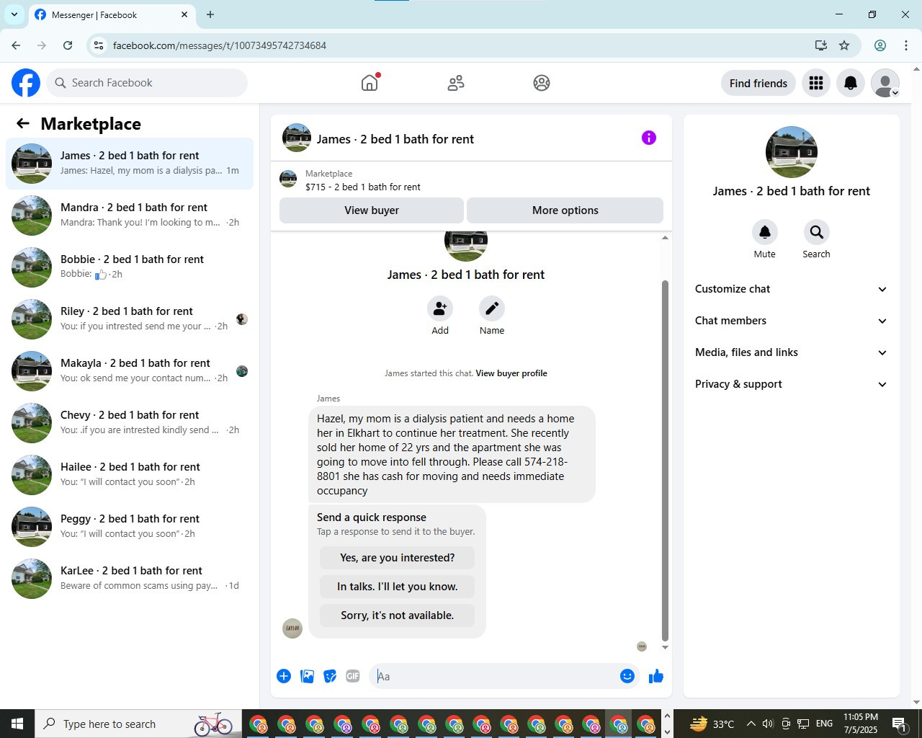
Task: Click the Aa message input field
Action: (493, 676)
